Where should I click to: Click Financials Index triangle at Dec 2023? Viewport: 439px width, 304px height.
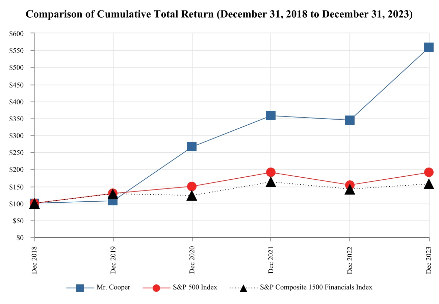[x=429, y=184]
